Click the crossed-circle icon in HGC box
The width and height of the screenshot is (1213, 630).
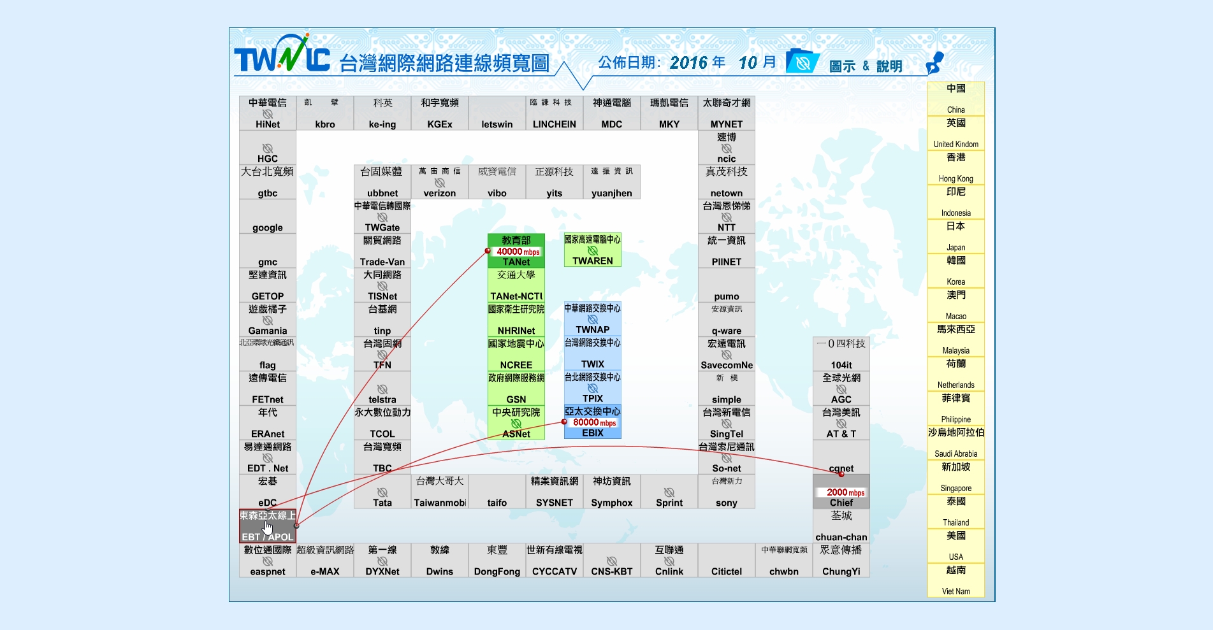pyautogui.click(x=268, y=148)
